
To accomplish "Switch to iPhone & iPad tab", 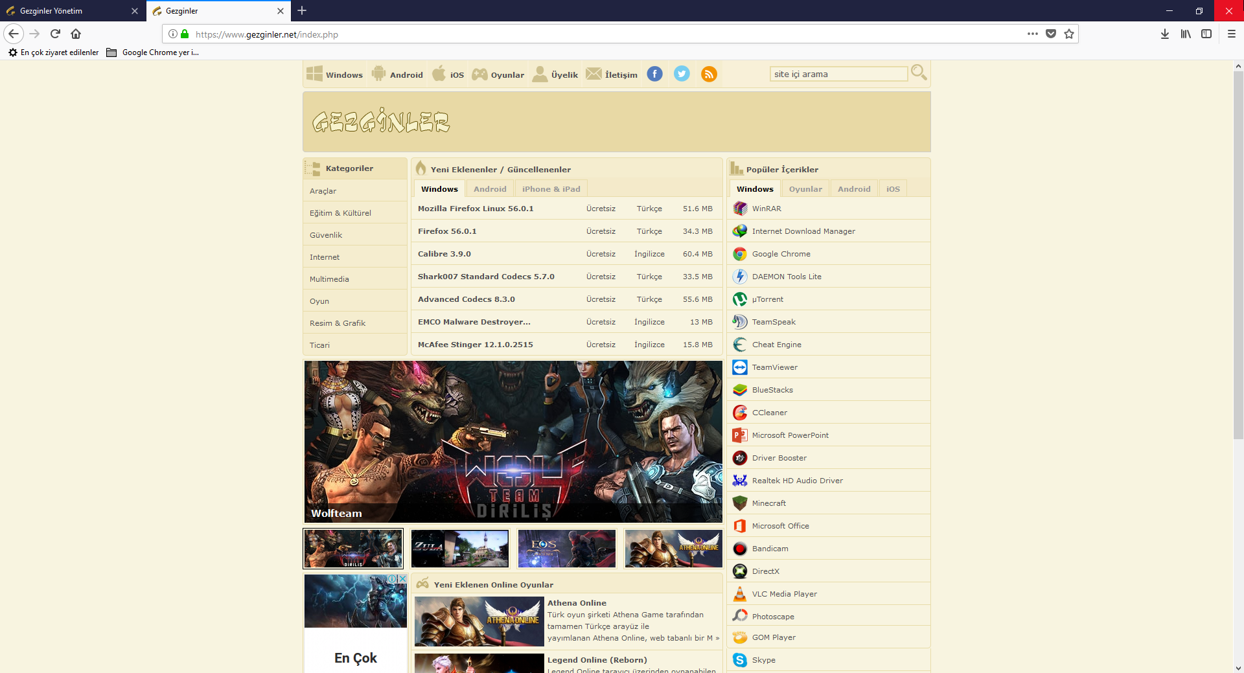I will click(551, 189).
